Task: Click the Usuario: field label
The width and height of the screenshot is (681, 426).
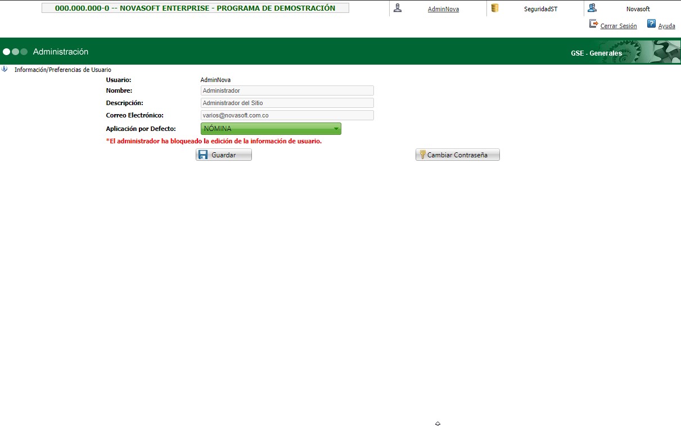Action: [x=119, y=80]
